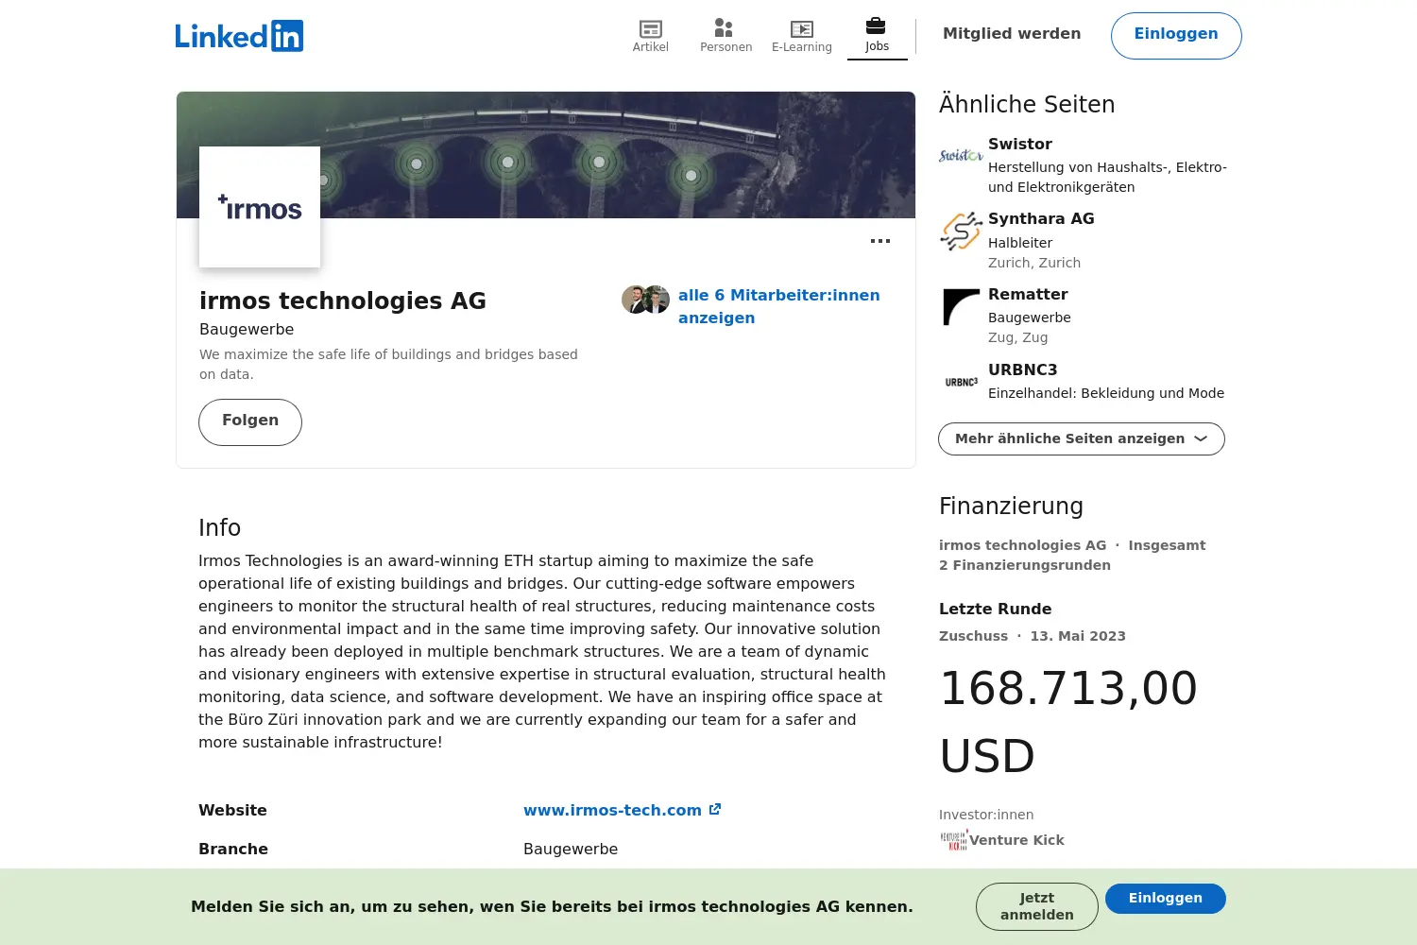Open the Swistor page link
The image size is (1417, 945).
tap(1020, 145)
